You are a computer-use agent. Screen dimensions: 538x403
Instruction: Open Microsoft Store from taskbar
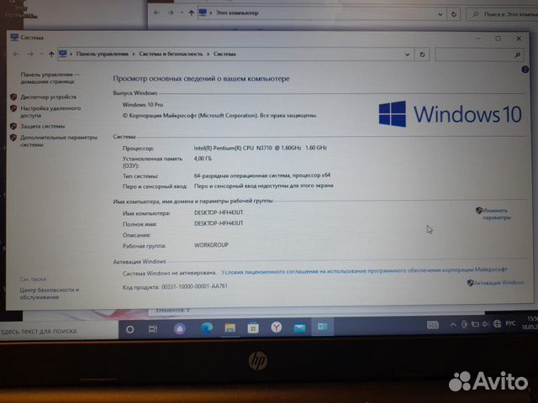click(253, 328)
